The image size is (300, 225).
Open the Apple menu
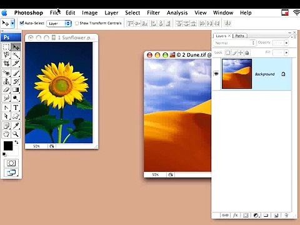(4, 12)
